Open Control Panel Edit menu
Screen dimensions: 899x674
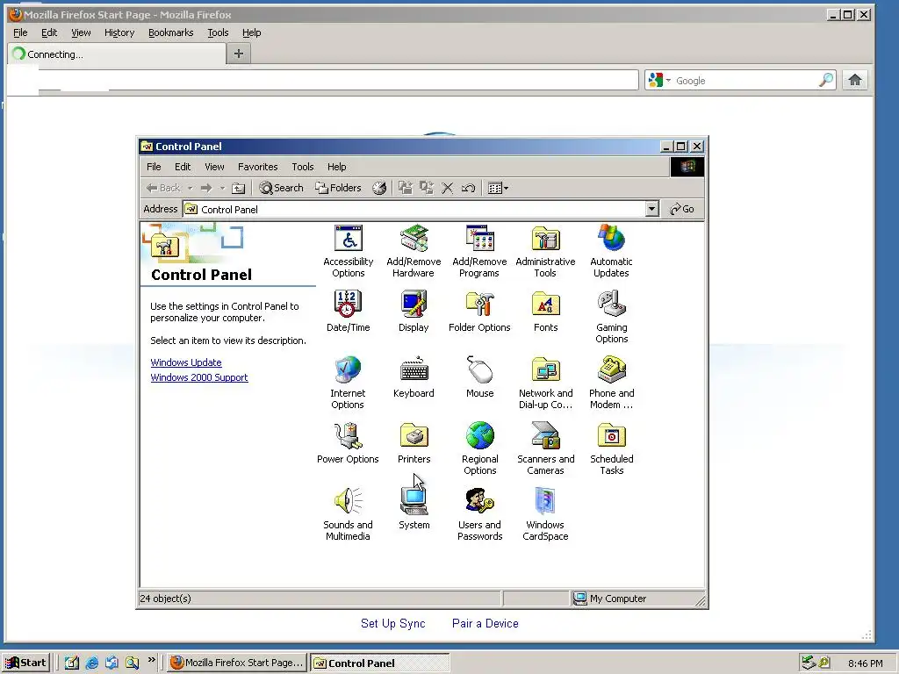point(183,167)
